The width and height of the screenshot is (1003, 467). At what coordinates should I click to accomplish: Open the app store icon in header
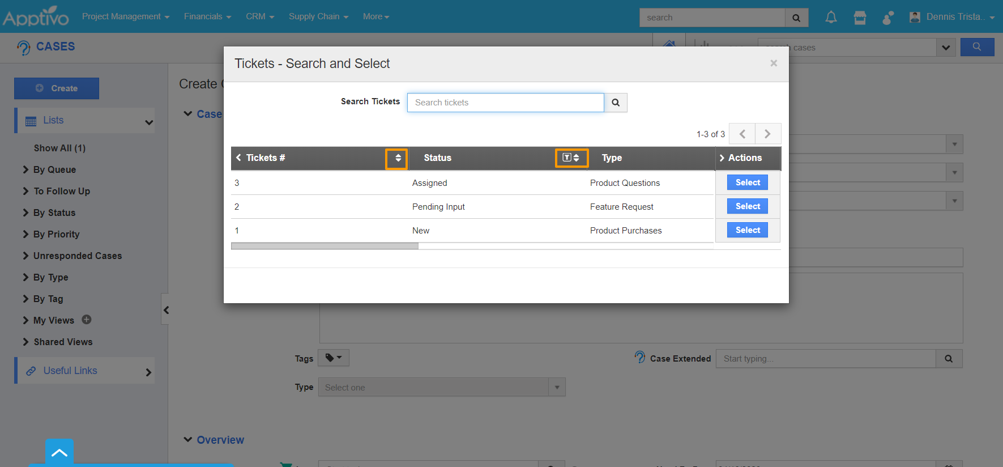(x=860, y=18)
